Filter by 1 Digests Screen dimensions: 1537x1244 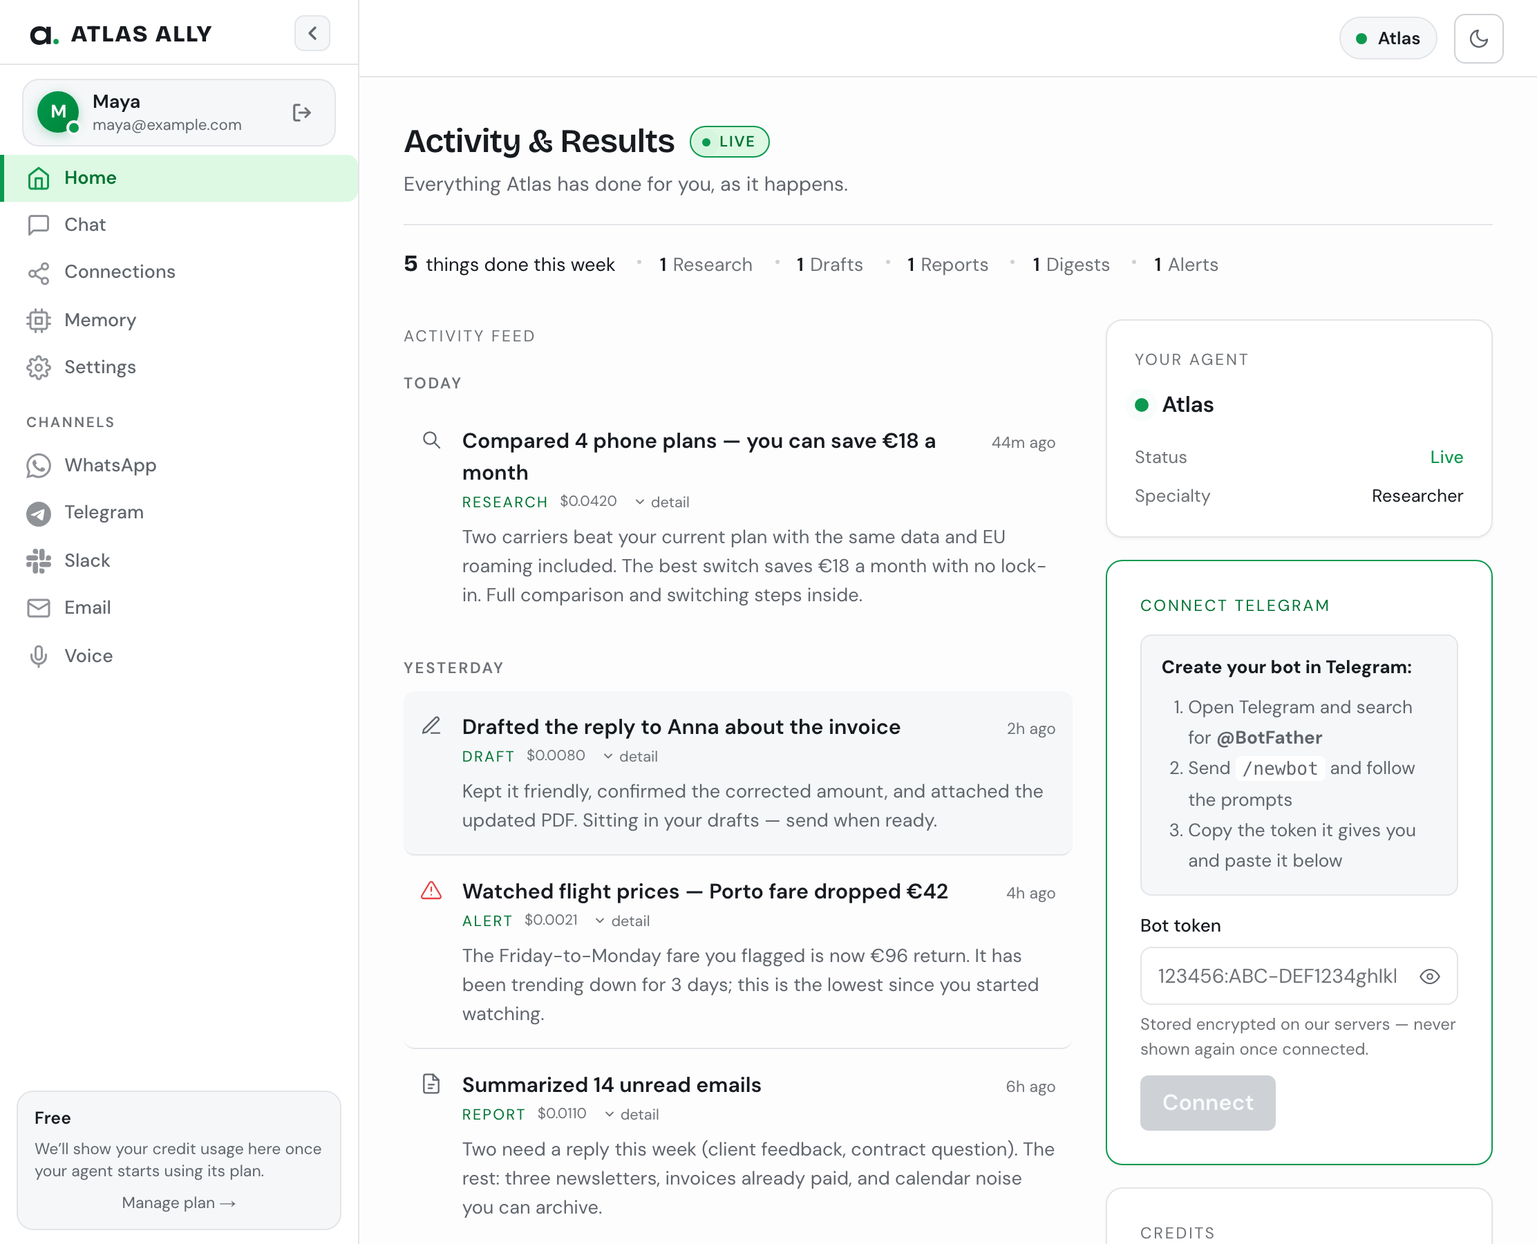click(x=1071, y=265)
